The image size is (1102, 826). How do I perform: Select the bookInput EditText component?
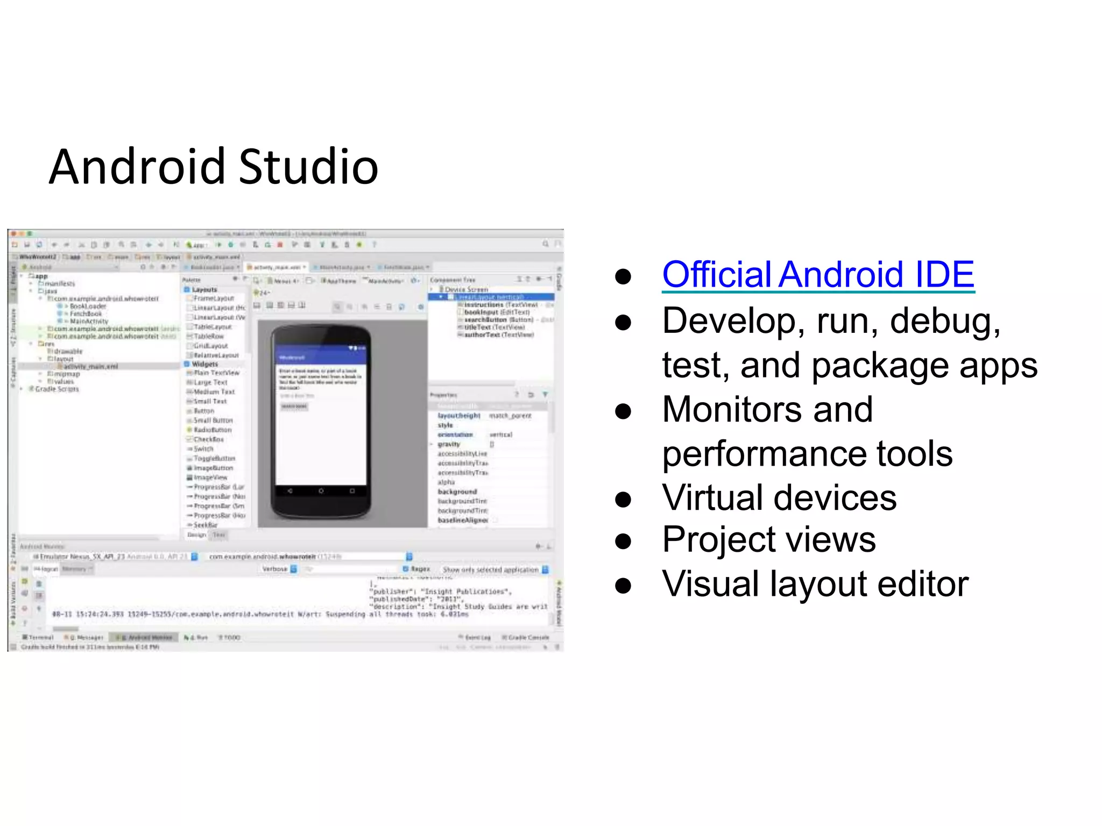click(x=494, y=312)
